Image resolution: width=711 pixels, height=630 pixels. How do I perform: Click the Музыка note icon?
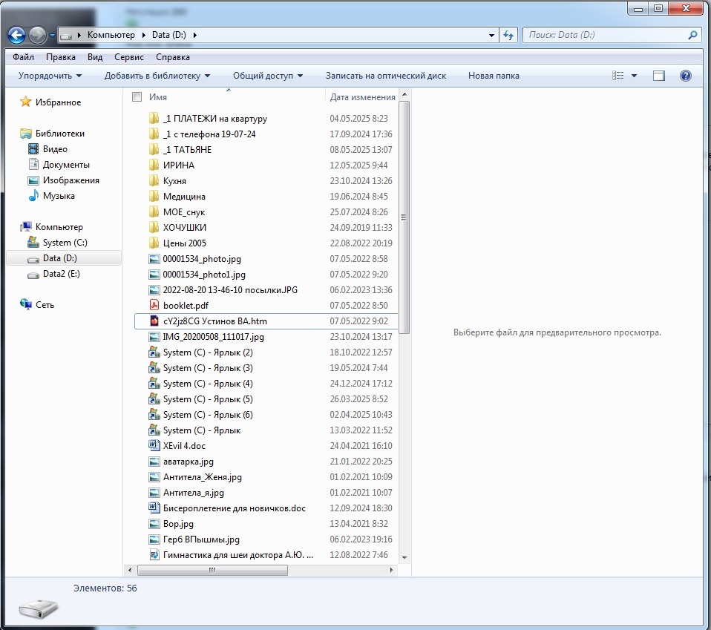33,195
